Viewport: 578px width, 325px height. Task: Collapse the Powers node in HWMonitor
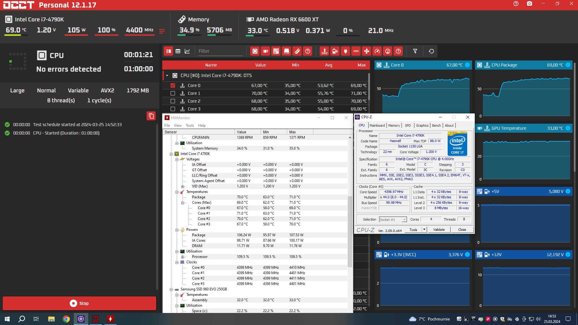[177, 230]
